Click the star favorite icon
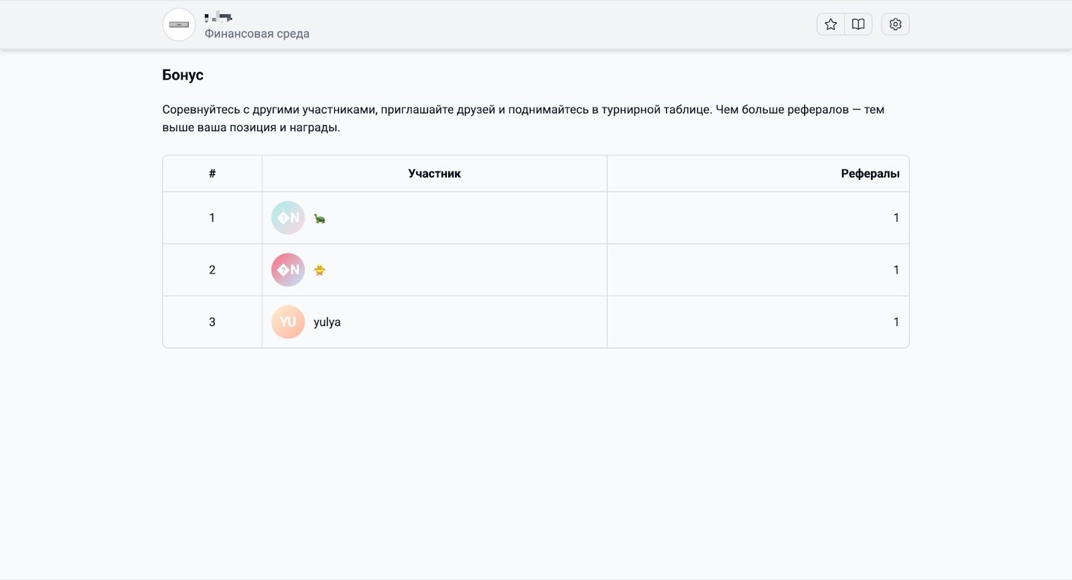 pyautogui.click(x=831, y=25)
